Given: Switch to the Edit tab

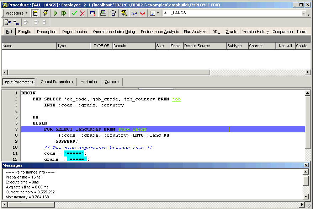Looking at the screenshot, I should click(9, 32).
